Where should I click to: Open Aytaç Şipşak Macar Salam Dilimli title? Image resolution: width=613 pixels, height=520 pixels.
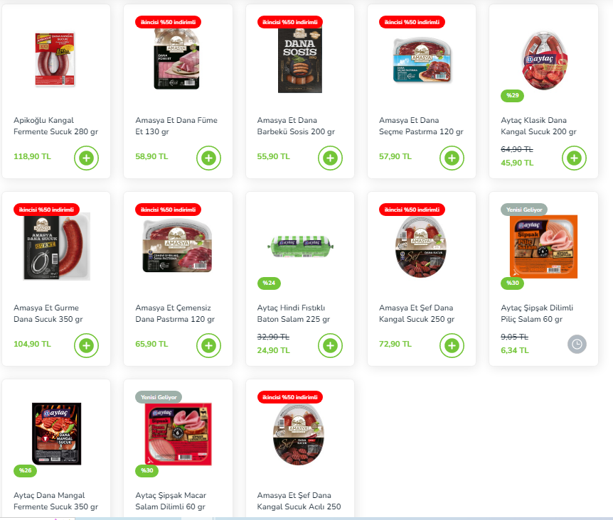tap(171, 501)
